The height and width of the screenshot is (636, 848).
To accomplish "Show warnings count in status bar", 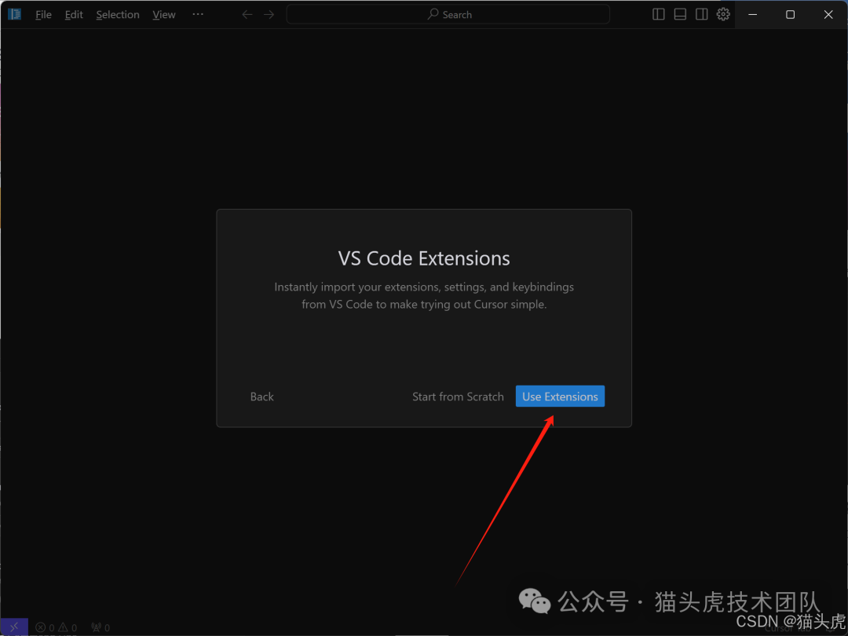I will 68,627.
